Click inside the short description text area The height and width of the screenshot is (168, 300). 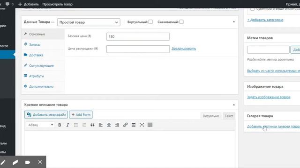(x=130, y=149)
